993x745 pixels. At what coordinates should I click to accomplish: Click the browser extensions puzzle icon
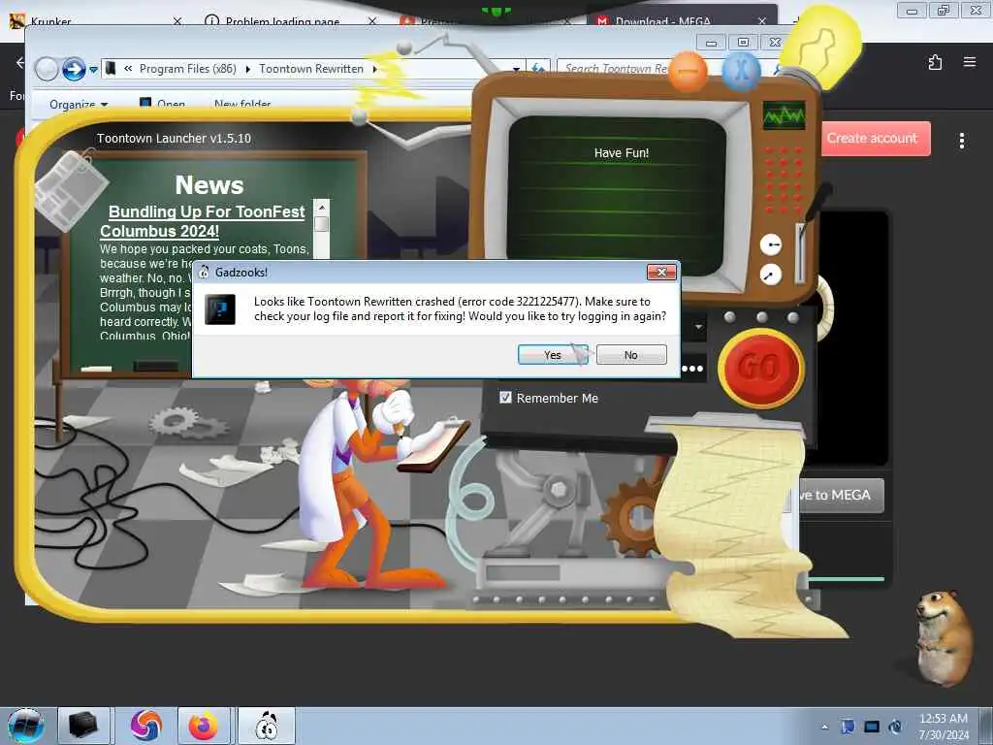[x=935, y=62]
